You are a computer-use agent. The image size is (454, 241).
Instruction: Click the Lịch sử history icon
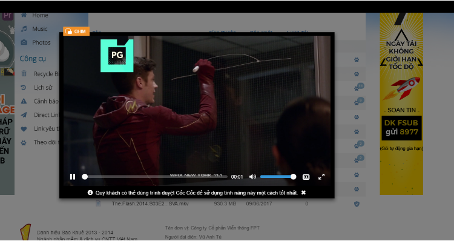click(24, 87)
